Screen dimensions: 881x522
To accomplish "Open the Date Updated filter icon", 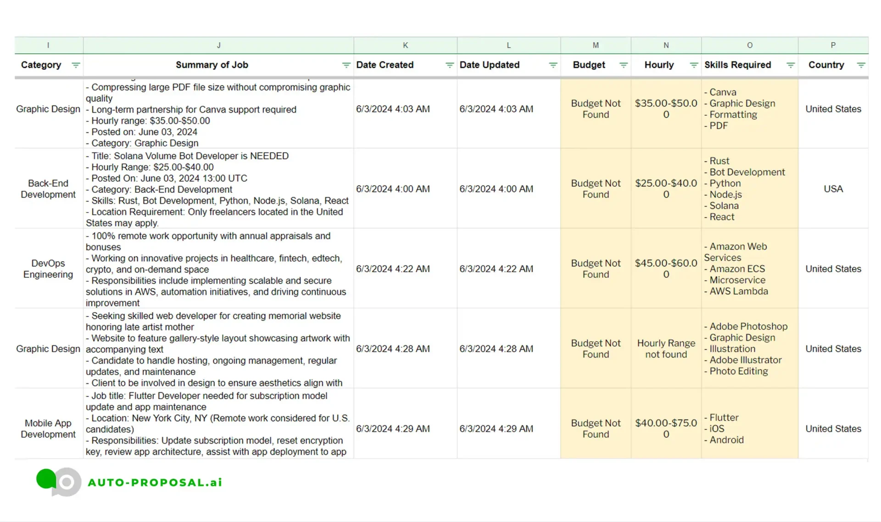I will point(553,65).
